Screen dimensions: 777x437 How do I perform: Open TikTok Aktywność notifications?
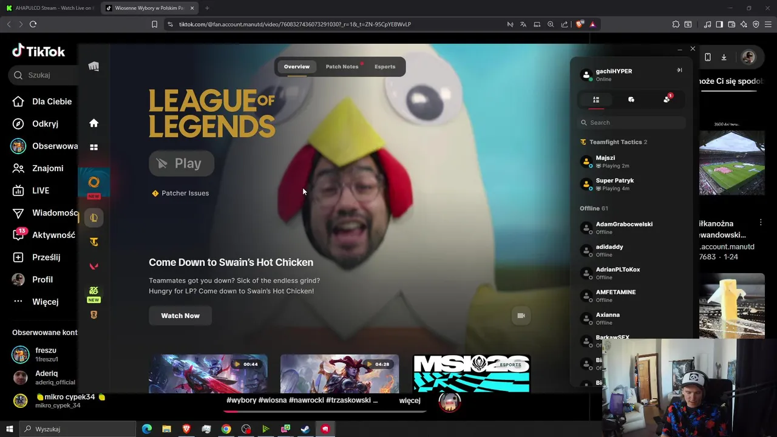(44, 235)
